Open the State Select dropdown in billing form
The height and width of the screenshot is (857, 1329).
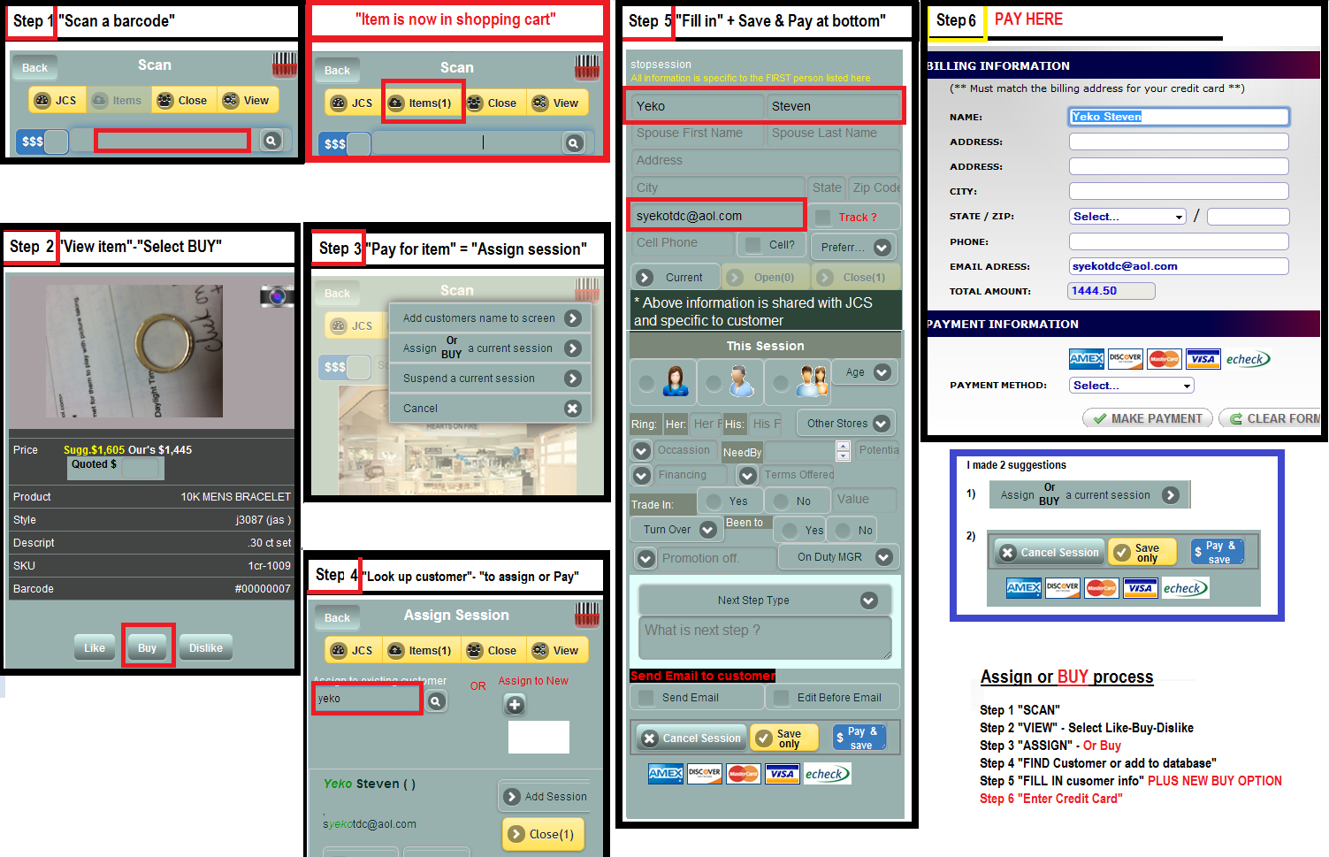[x=1127, y=217]
